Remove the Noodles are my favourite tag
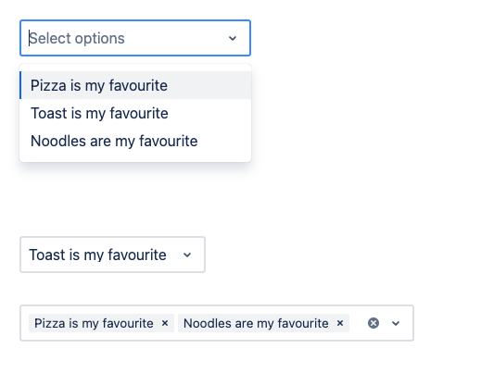The width and height of the screenshot is (481, 373). point(340,323)
